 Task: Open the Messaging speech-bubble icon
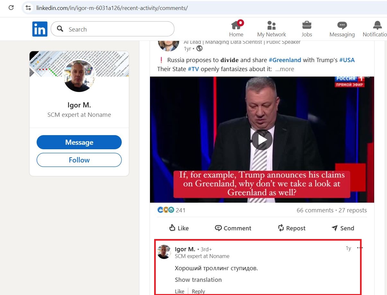pos(342,25)
